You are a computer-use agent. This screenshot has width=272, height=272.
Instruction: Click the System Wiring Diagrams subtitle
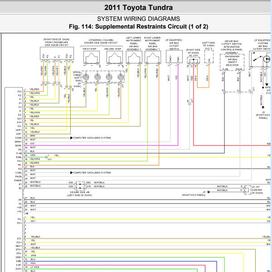[138, 19]
